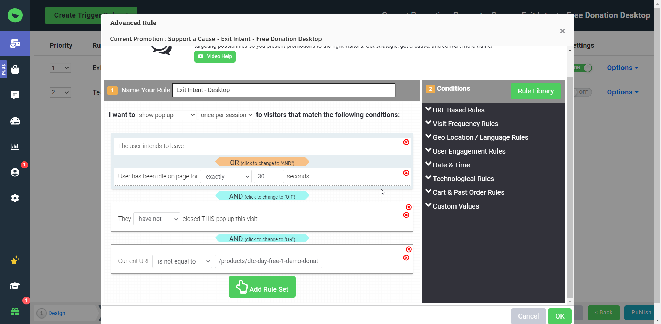Screen dimensions: 661x324
Task: Remove the 'user intends to leave' condition
Action: (x=406, y=142)
